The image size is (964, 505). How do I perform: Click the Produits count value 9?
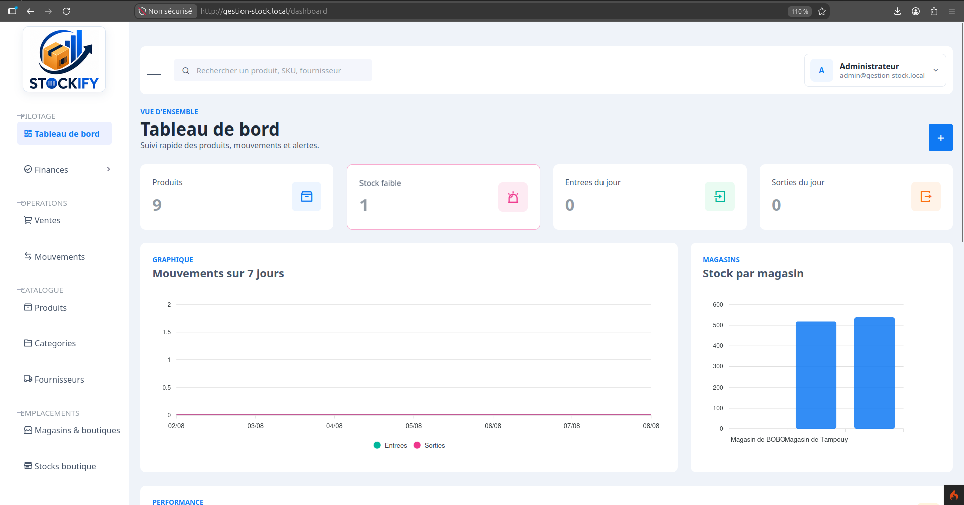[157, 205]
